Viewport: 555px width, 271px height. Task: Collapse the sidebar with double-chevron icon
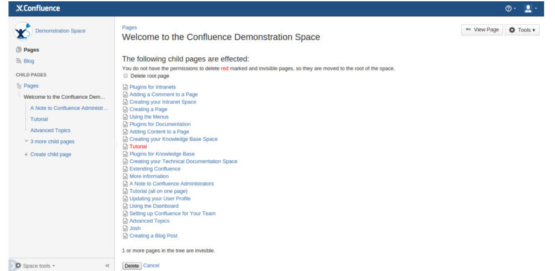[107, 266]
